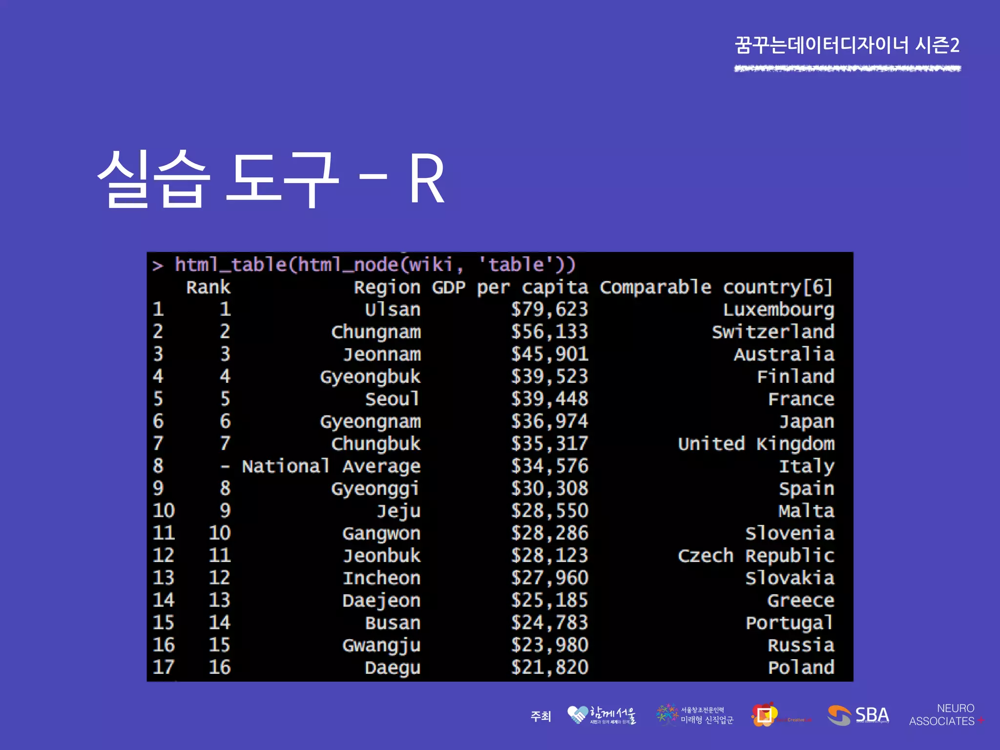Click the Luxembourg country cell
The image size is (1000, 750).
point(779,310)
